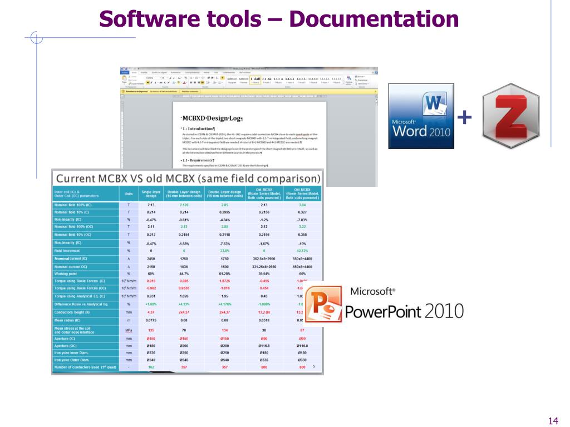The height and width of the screenshot is (427, 570).
Task: Toggle the highlighted Bold button in Word ribbon
Action: coord(148,83)
